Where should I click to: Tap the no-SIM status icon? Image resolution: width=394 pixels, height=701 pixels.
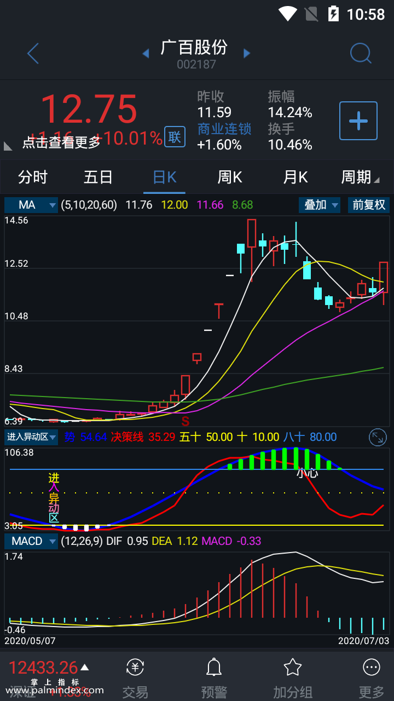(311, 14)
